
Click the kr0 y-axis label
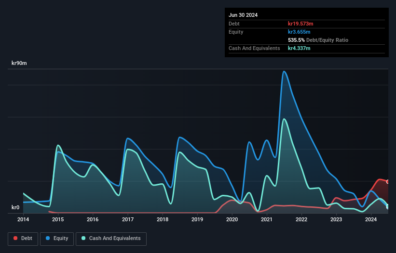(15, 207)
